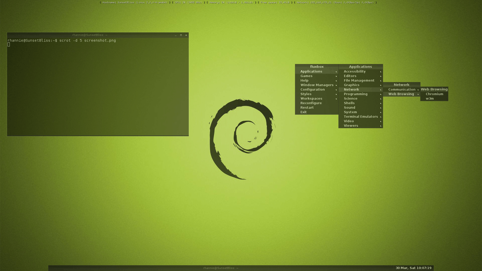Image resolution: width=482 pixels, height=271 pixels.
Task: Click inside the terminal text area
Action: [x=98, y=88]
